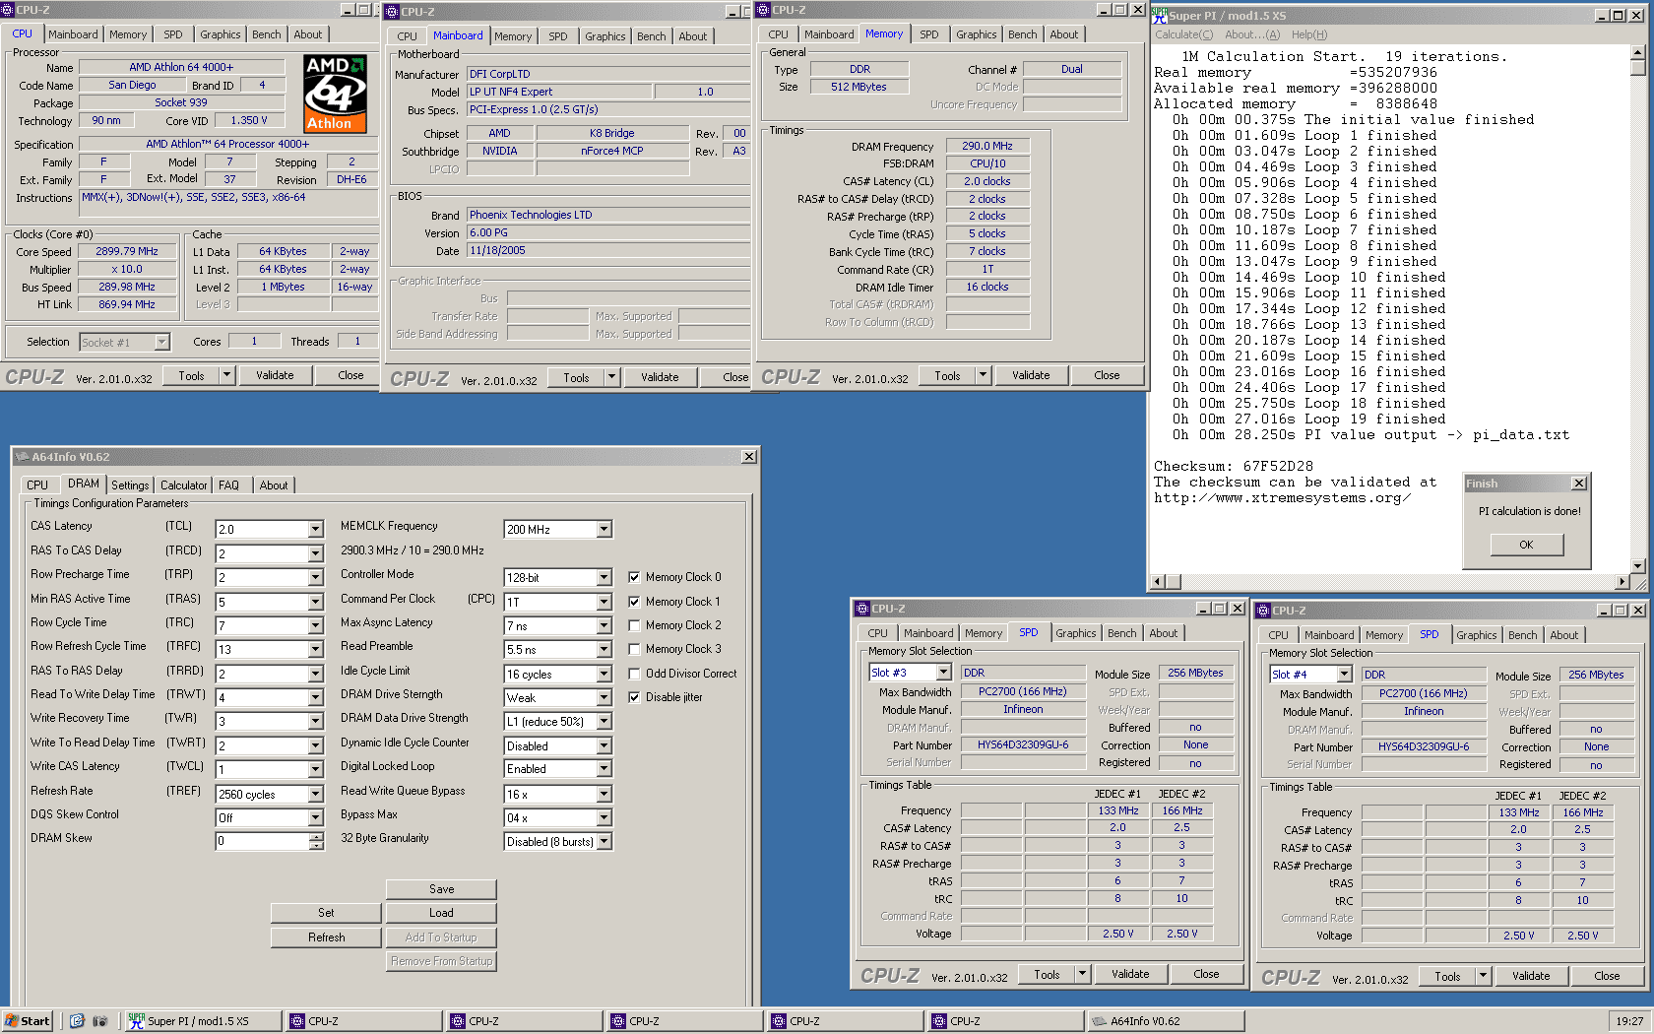Click the 2899.79 MHz Core Speed value
The width and height of the screenshot is (1654, 1034).
tap(127, 252)
